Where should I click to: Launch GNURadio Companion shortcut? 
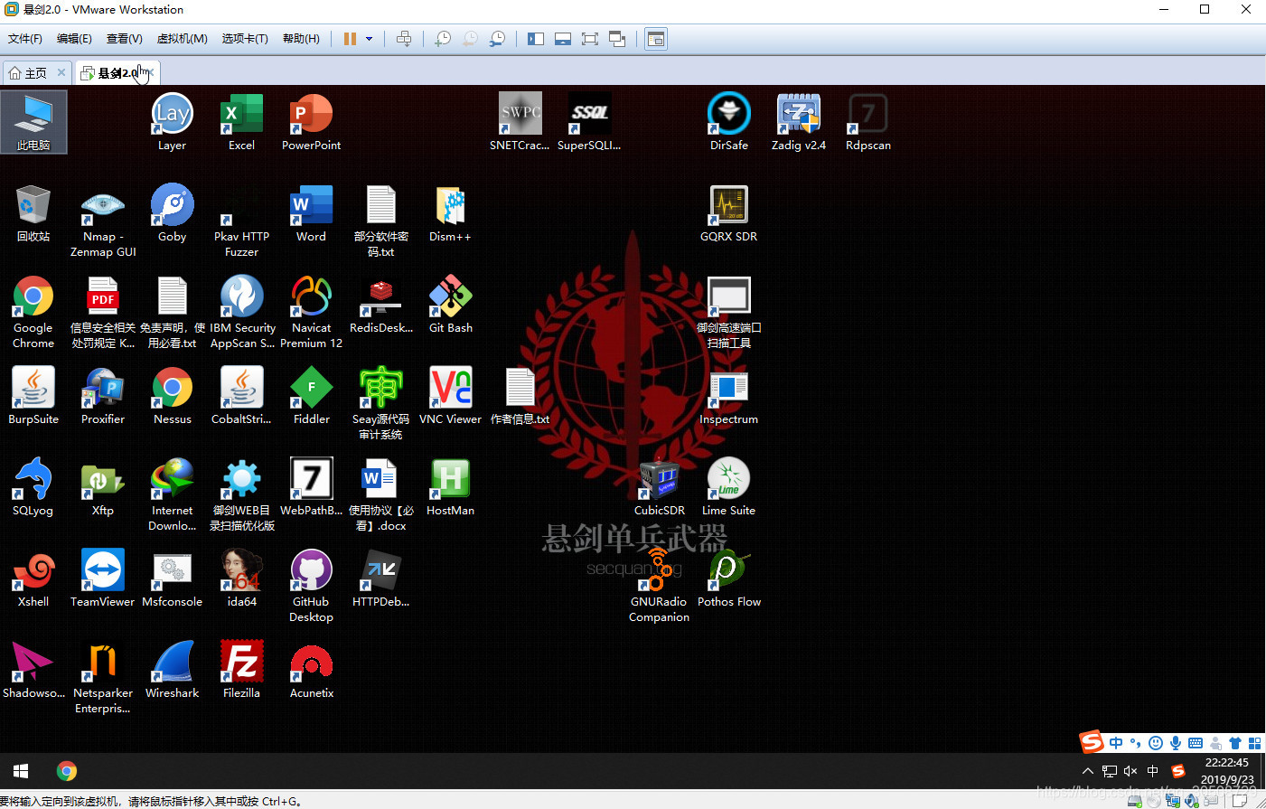coord(660,585)
